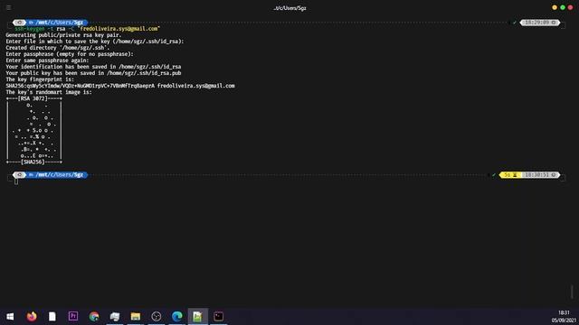
Task: Click 'Enter passphrase (empty for no passphrase)' line
Action: pos(70,54)
